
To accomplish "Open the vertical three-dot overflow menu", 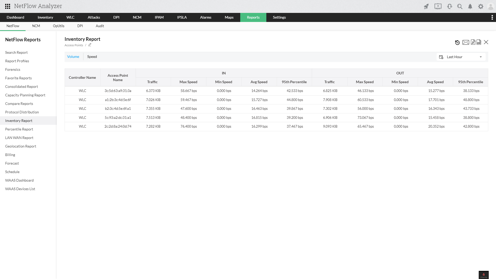I will point(492,17).
